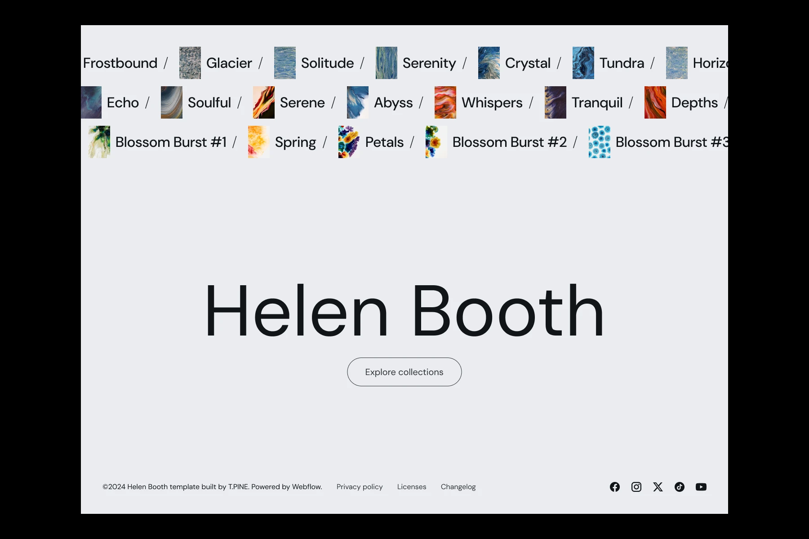Open the TikTok account

(680, 487)
